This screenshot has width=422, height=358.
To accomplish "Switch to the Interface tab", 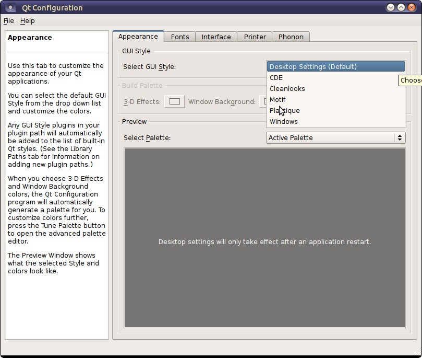I will click(x=216, y=37).
